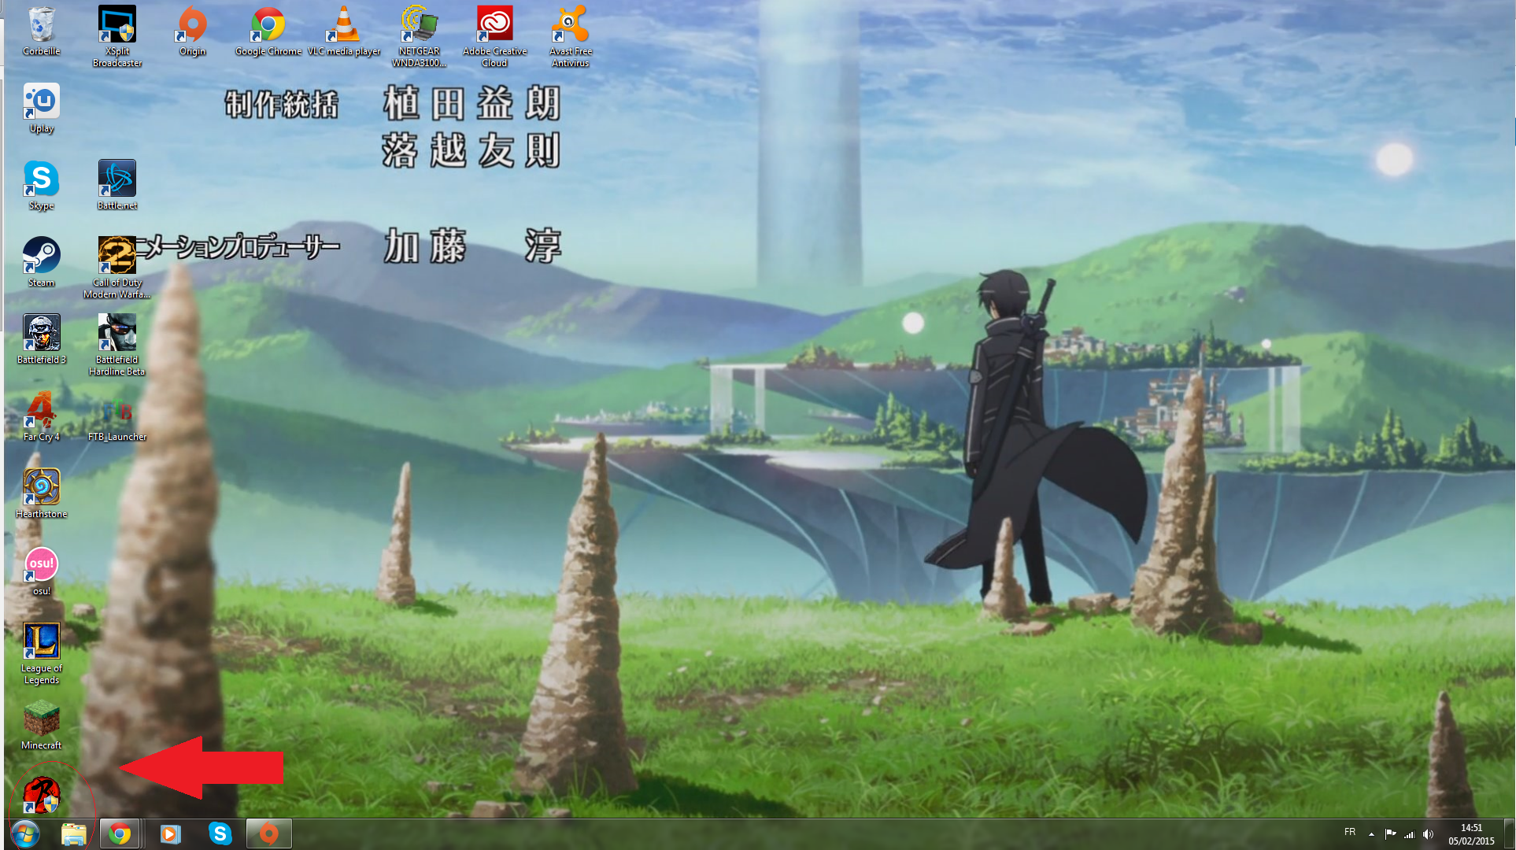Click the Show Desktop strip
Image resolution: width=1516 pixels, height=850 pixels.
1510,834
